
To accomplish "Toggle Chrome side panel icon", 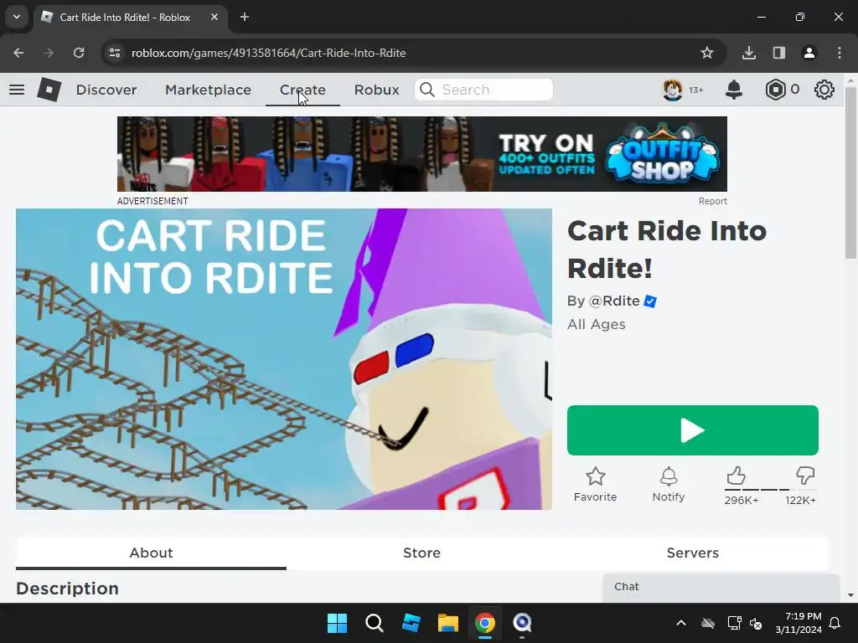I will click(x=779, y=53).
